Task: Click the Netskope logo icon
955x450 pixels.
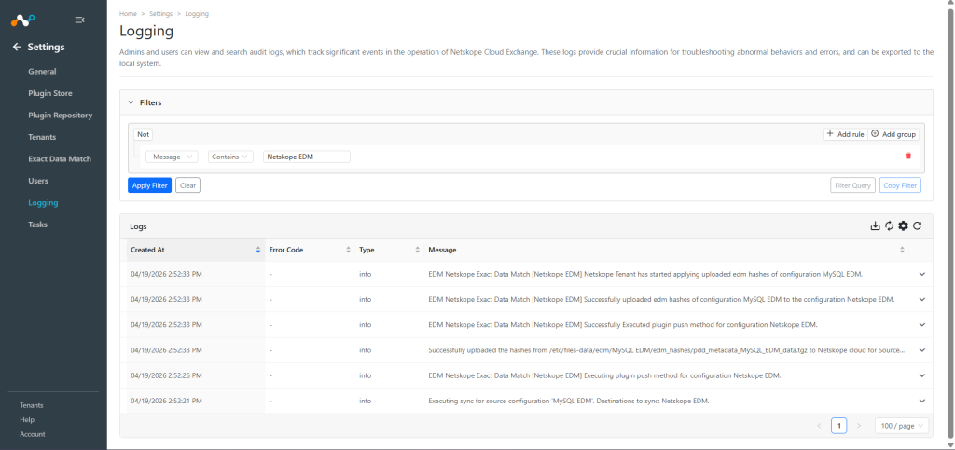Action: coord(23,20)
